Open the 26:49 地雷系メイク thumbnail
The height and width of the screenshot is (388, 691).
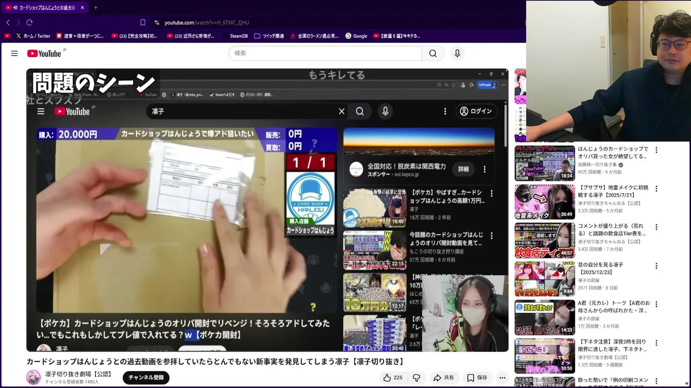[545, 202]
